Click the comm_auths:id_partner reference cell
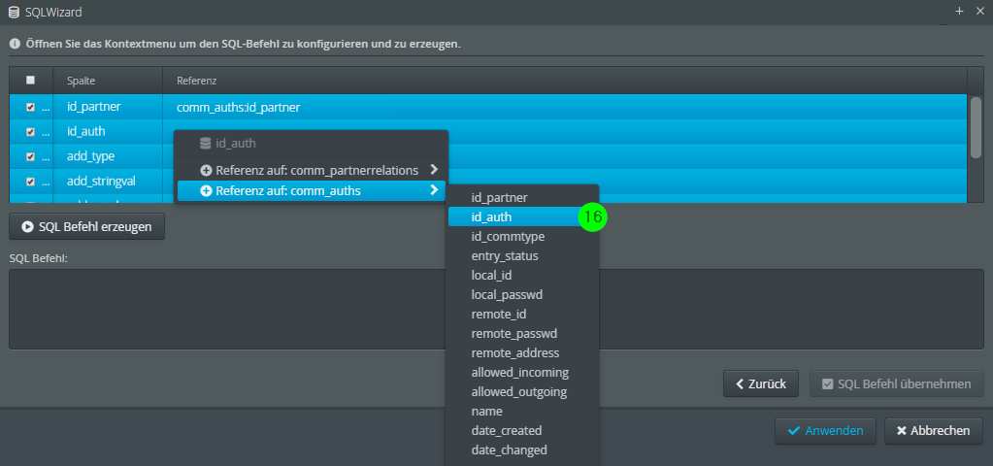Viewport: 993px width, 466px height. pyautogui.click(x=565, y=108)
